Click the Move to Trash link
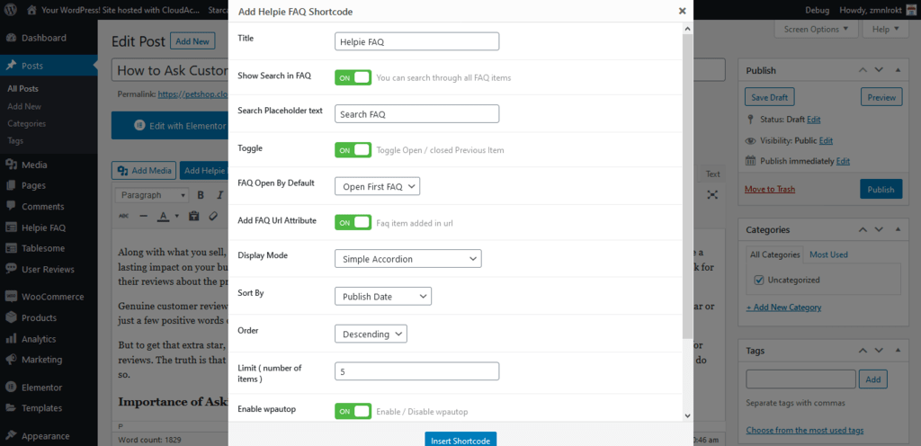921x446 pixels. [770, 189]
